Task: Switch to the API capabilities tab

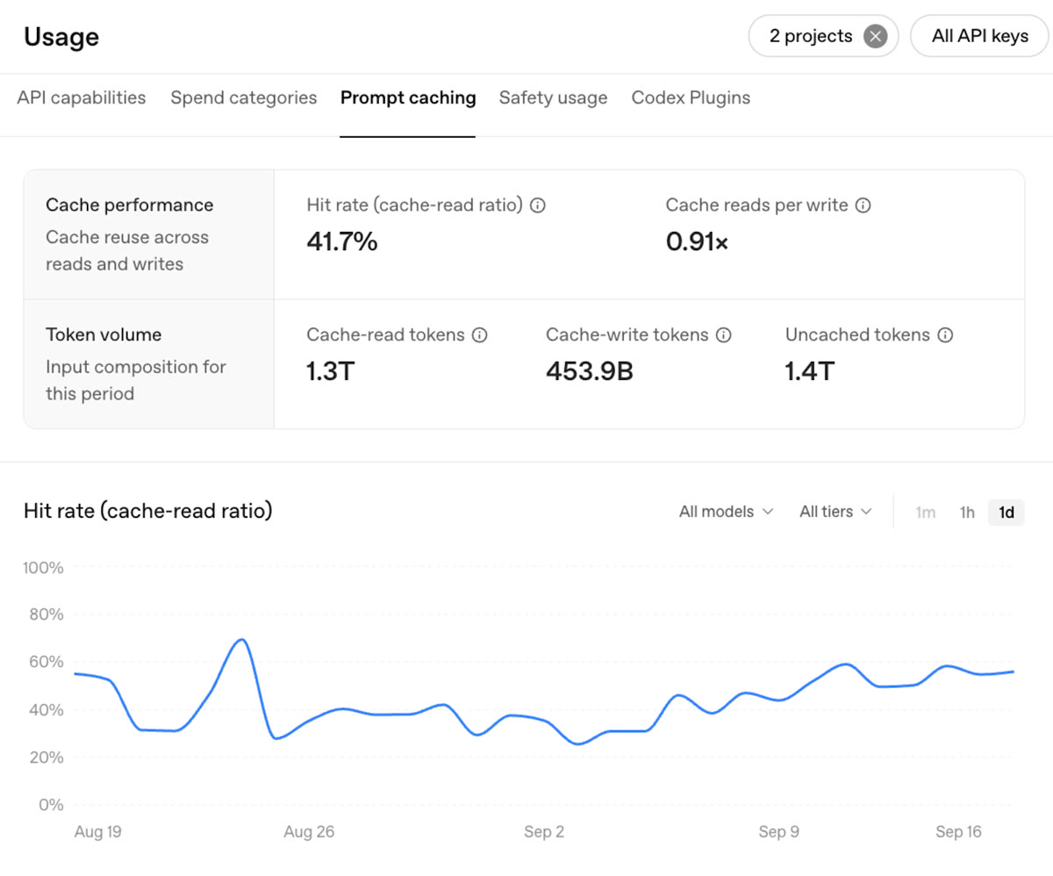Action: [82, 97]
